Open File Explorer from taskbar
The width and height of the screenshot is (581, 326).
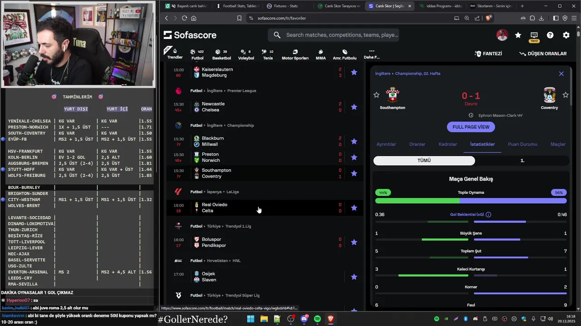point(264,319)
